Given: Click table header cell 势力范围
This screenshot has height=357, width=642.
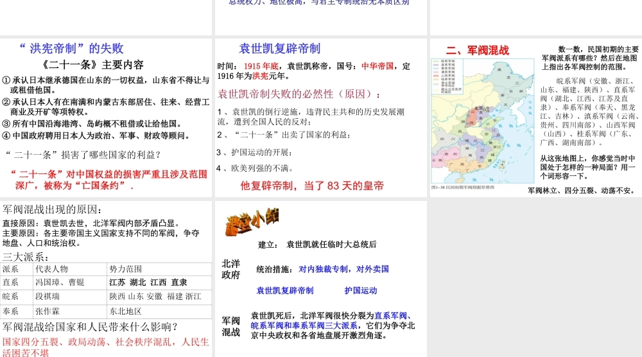Looking at the screenshot, I should tap(159, 269).
